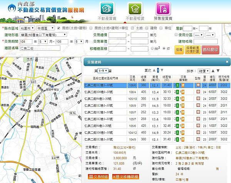Select the m² area unit radio

152,48
